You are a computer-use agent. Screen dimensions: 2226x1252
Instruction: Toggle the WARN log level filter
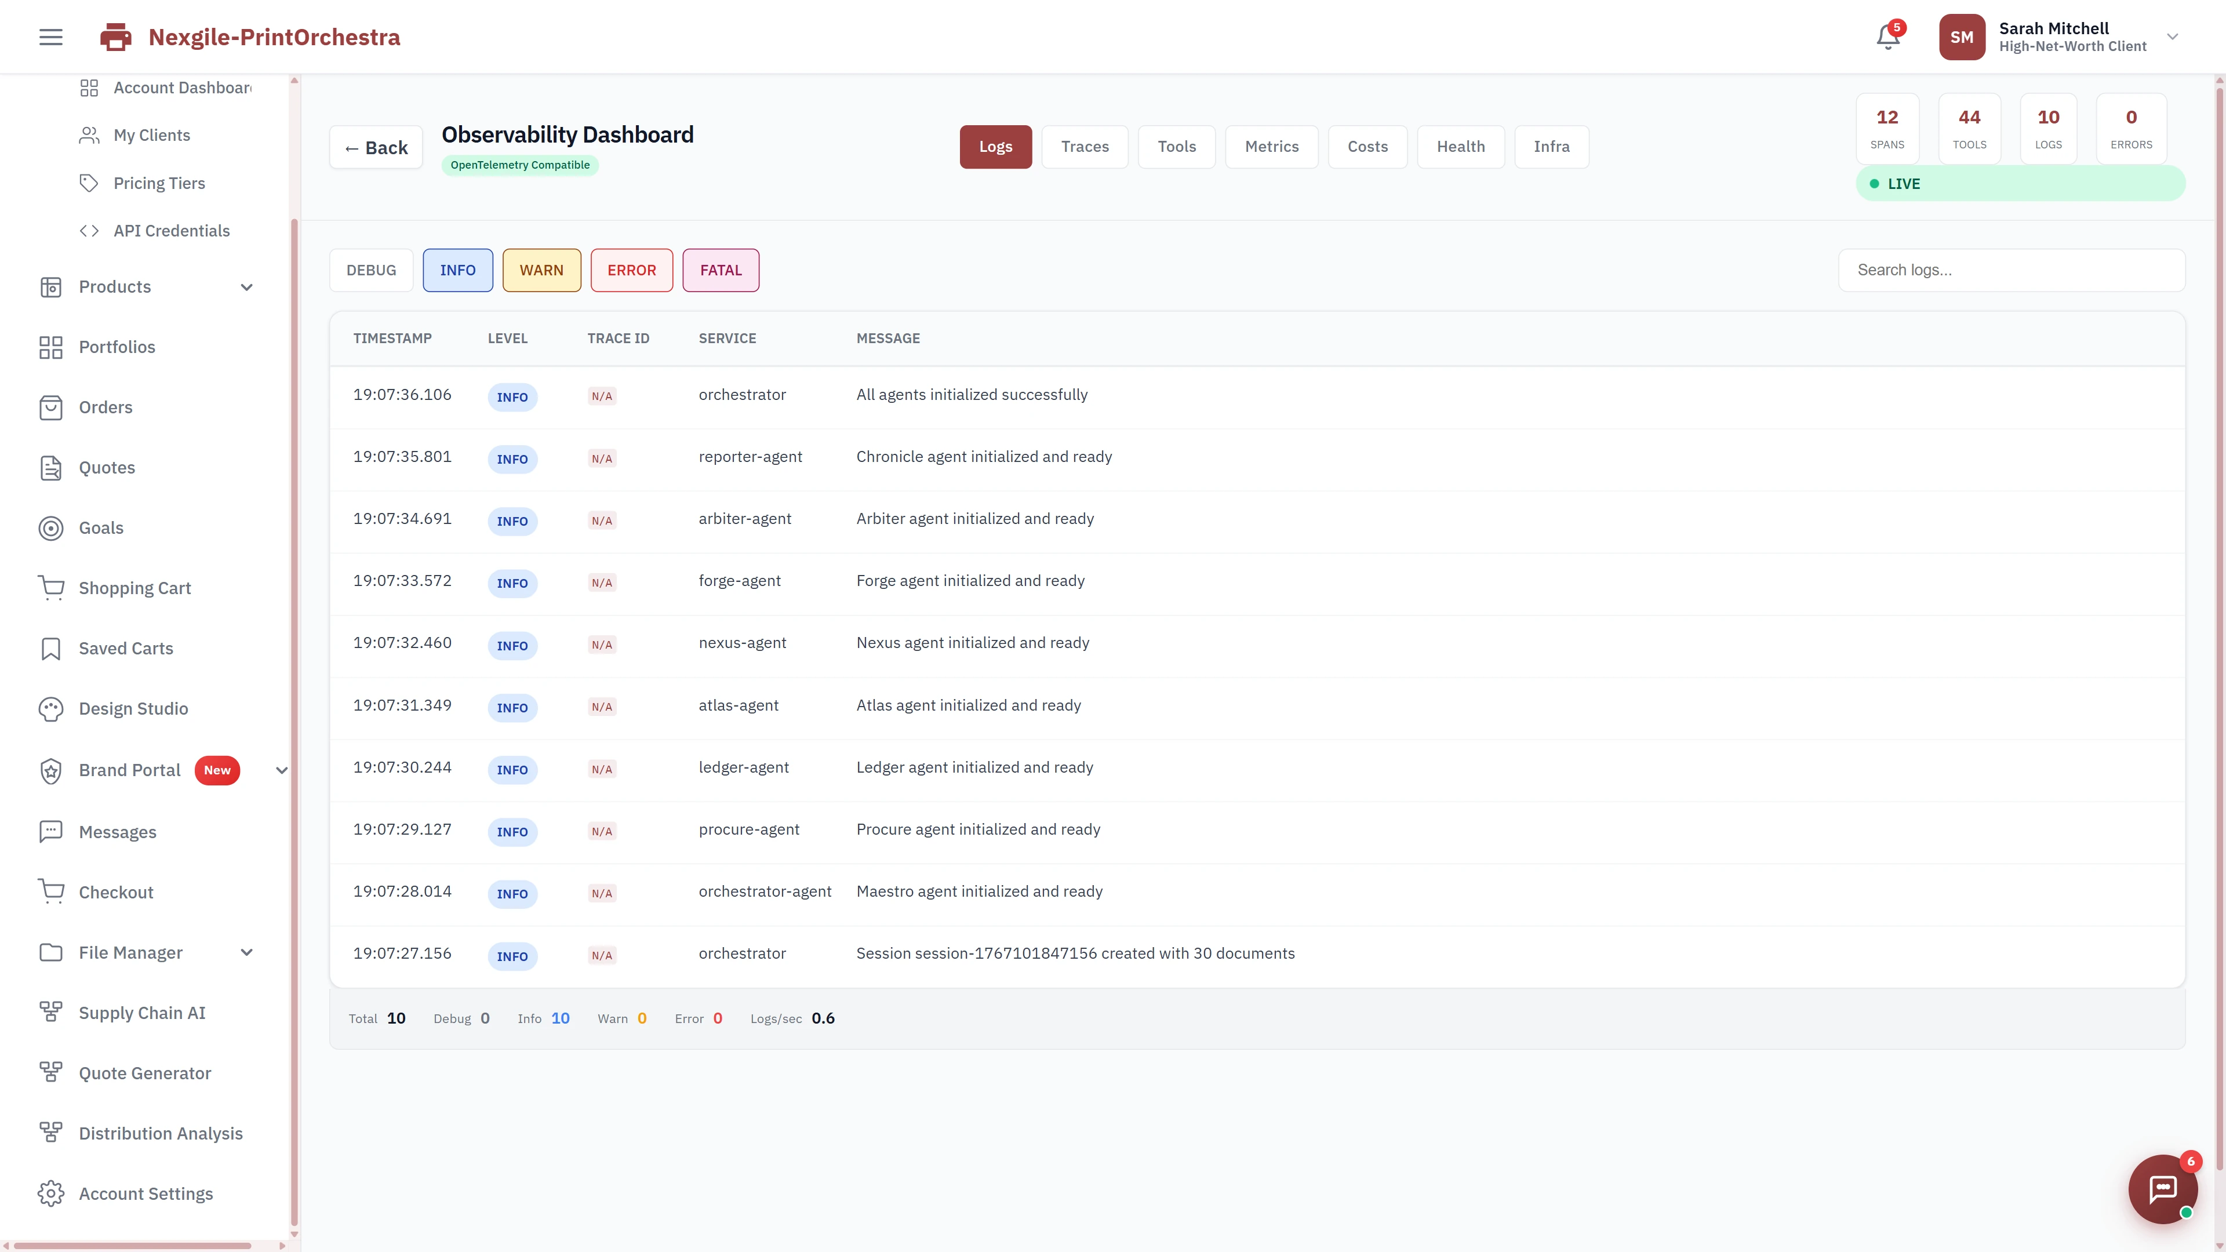pyautogui.click(x=541, y=270)
